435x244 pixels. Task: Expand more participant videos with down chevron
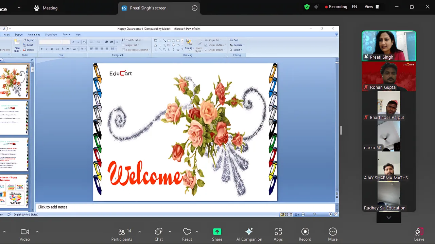click(x=389, y=218)
